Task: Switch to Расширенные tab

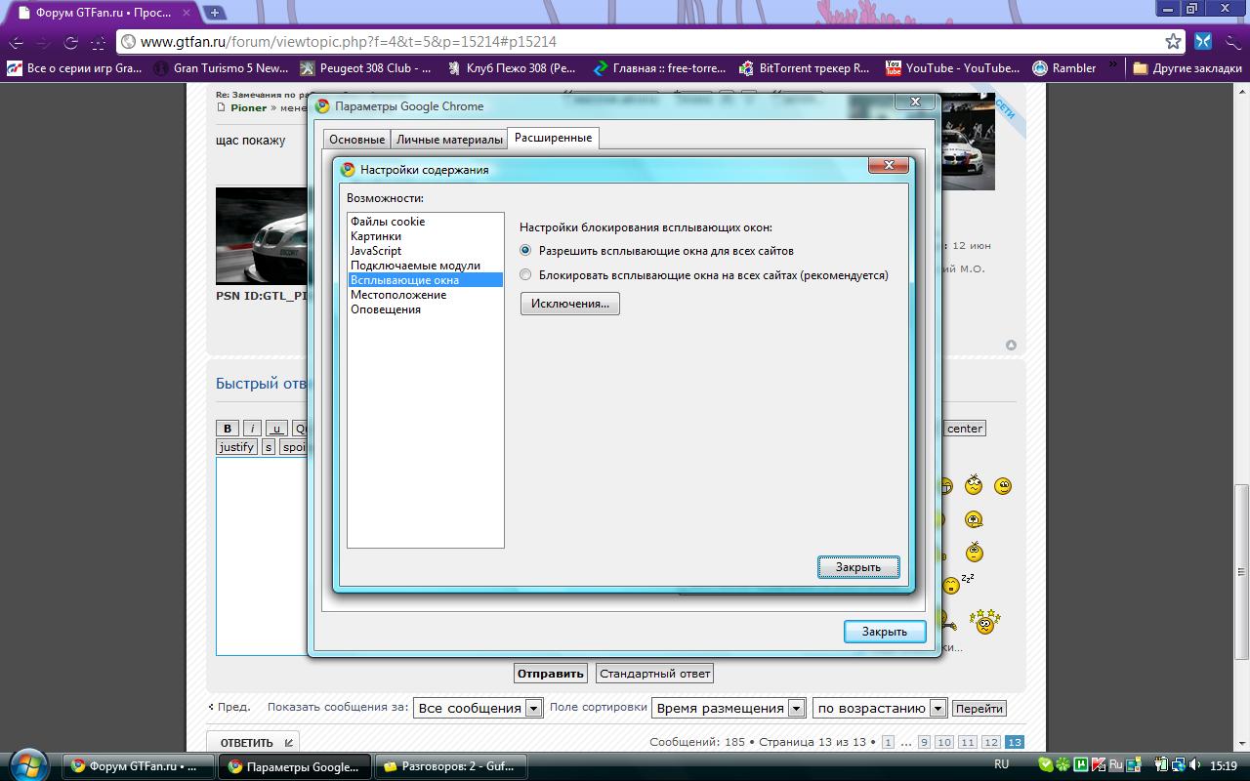Action: pos(553,138)
